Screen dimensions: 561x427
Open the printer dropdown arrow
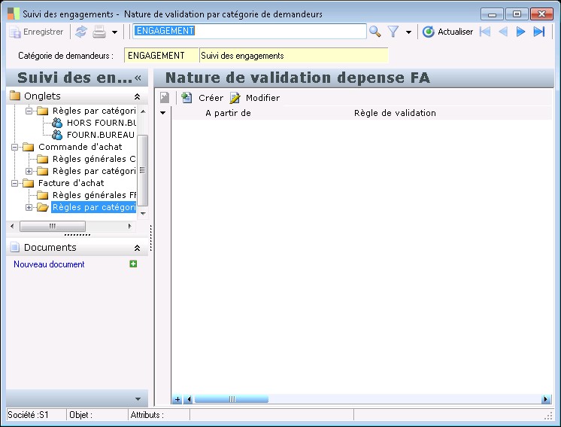click(114, 32)
